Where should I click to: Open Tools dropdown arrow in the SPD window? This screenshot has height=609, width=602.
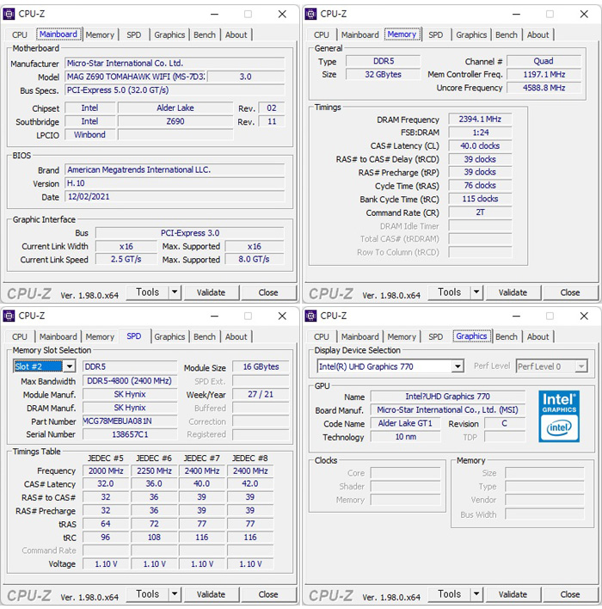coord(174,594)
